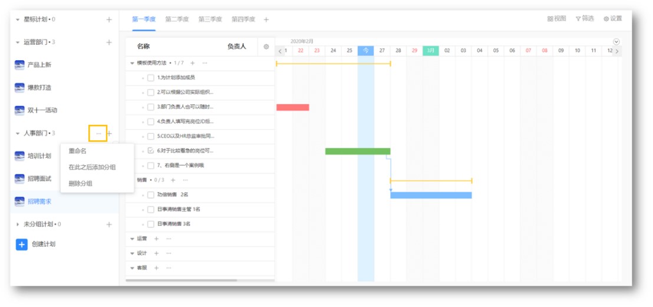The image size is (653, 307).
Task: Open column settings gear beside 负责人
Action: [x=266, y=47]
